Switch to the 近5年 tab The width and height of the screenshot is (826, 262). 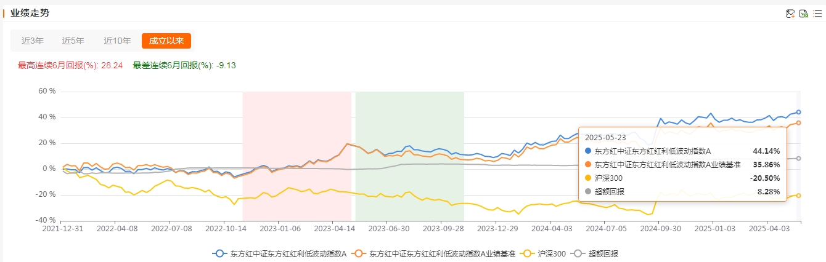click(x=73, y=41)
